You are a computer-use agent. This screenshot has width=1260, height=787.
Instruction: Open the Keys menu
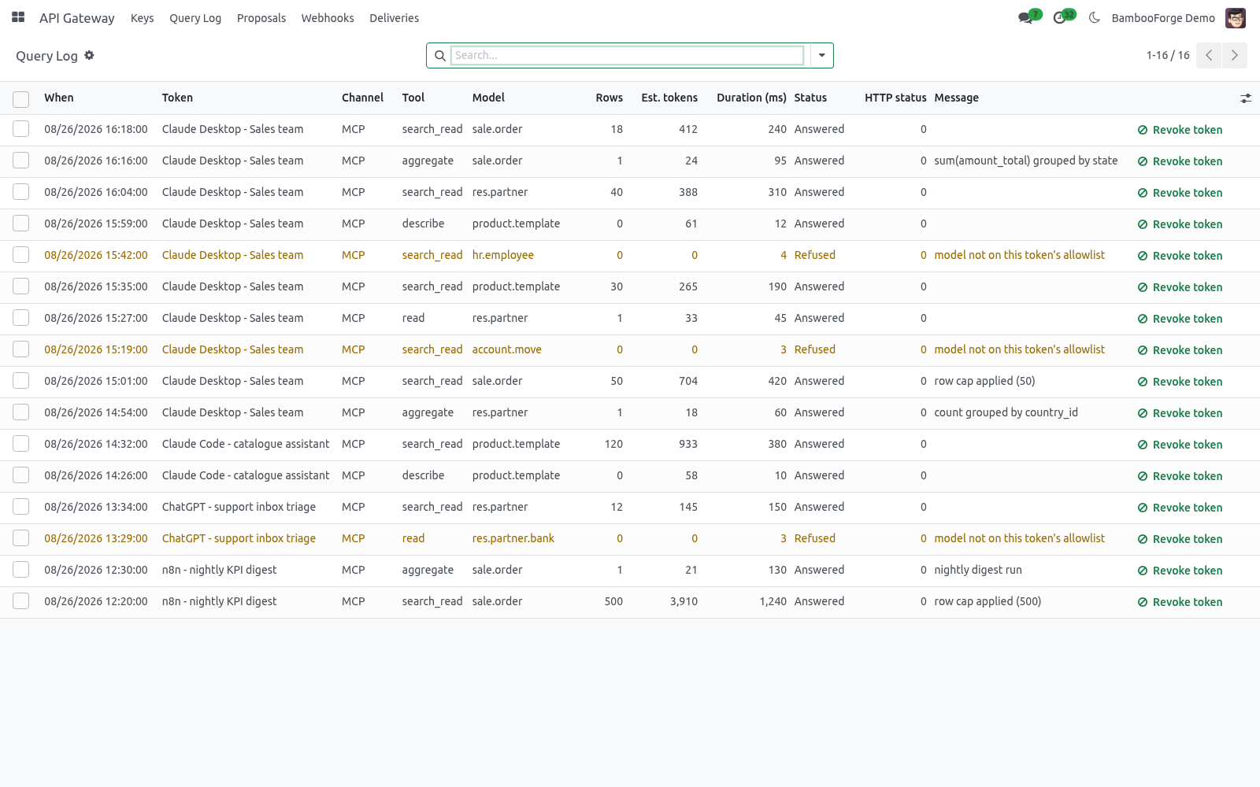click(x=142, y=18)
